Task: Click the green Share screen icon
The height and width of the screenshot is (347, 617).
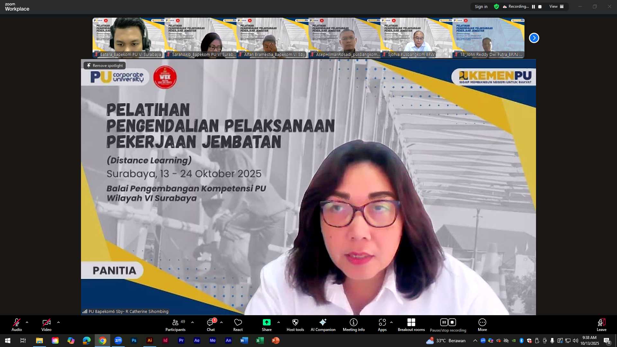Action: (266, 323)
